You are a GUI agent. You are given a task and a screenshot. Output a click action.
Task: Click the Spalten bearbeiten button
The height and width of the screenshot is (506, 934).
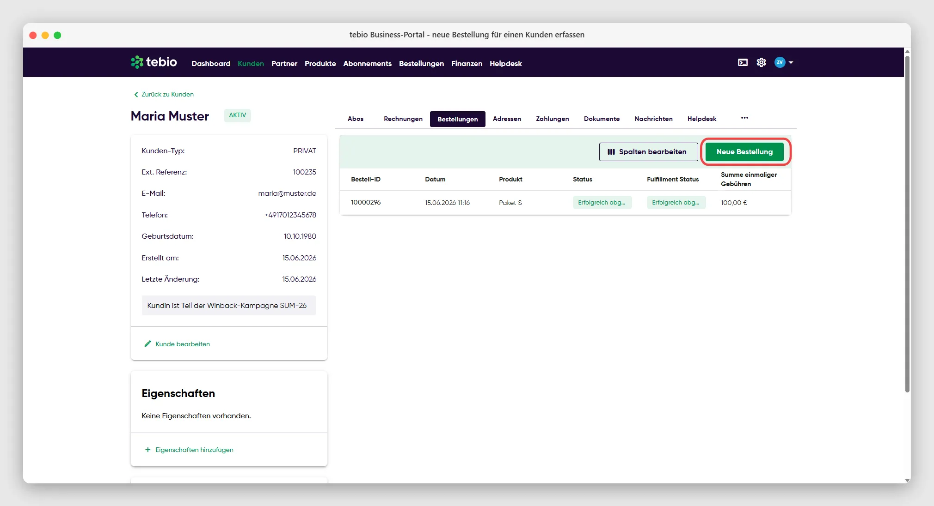[648, 152]
